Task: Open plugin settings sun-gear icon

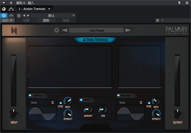Action: [x=57, y=30]
